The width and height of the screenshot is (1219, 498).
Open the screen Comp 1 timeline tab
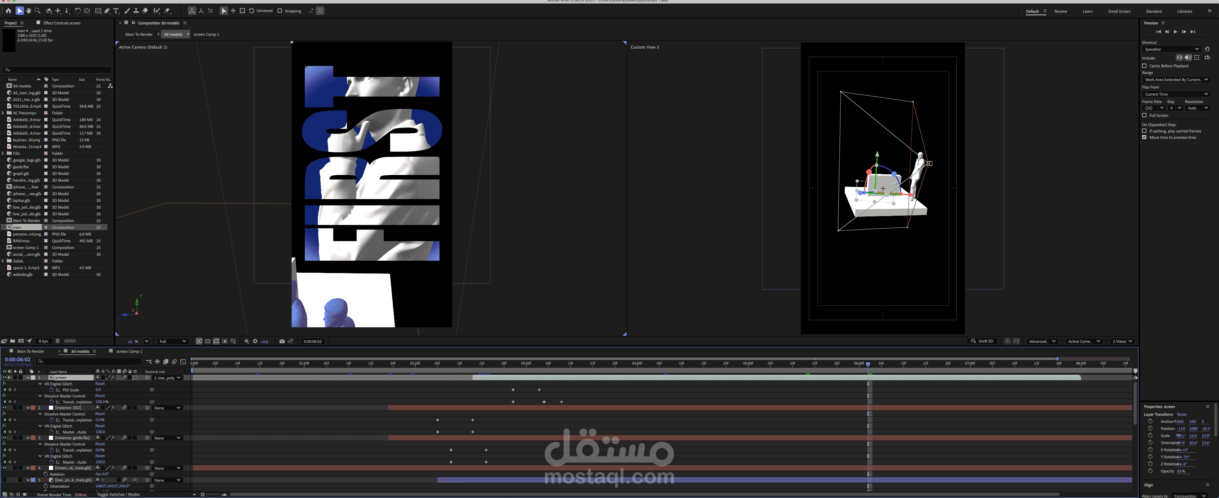pyautogui.click(x=129, y=351)
